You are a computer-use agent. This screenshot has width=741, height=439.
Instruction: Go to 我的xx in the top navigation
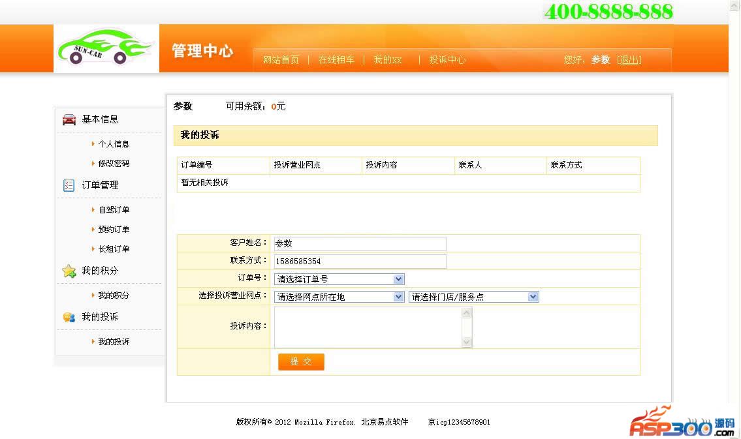(x=388, y=60)
